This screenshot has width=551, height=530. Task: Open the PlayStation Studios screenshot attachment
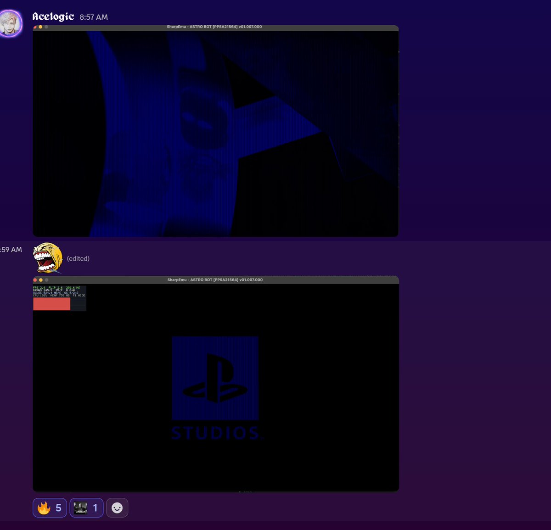(x=215, y=384)
